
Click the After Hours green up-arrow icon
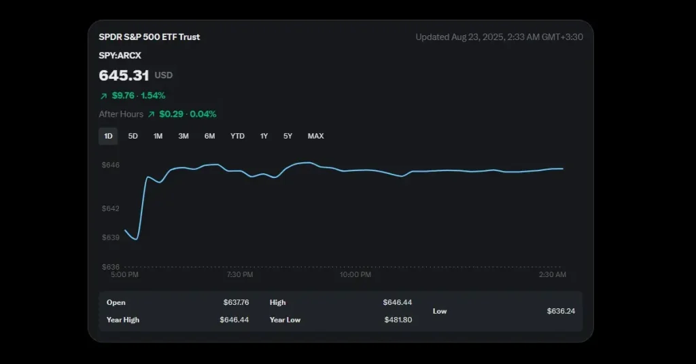coord(152,115)
